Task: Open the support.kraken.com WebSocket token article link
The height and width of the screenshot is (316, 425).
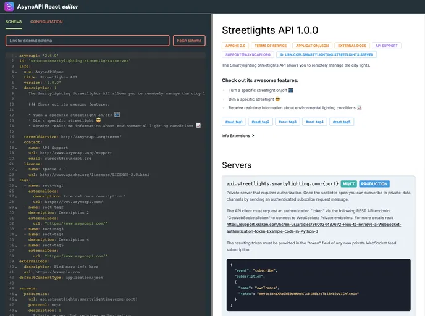Action: tap(314, 228)
